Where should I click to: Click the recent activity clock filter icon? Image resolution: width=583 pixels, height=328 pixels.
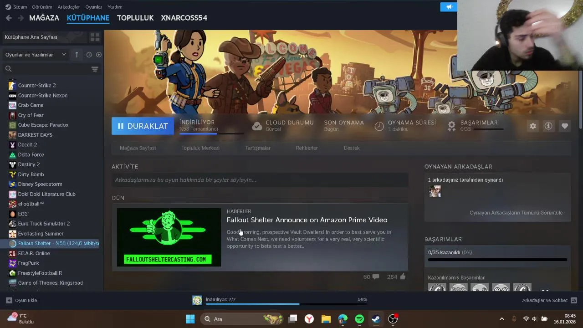click(89, 55)
